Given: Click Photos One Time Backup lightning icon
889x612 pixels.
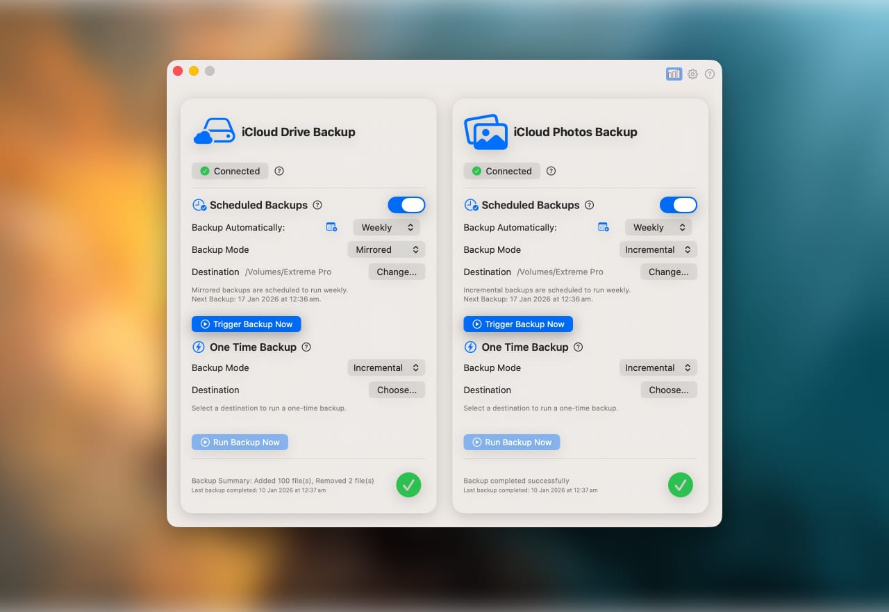Looking at the screenshot, I should [470, 347].
